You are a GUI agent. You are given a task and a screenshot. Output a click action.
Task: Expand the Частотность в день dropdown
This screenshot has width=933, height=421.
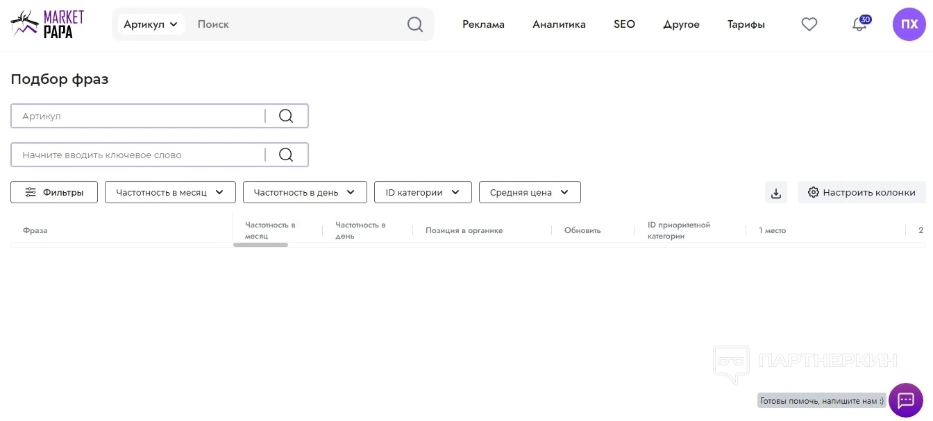pos(305,192)
